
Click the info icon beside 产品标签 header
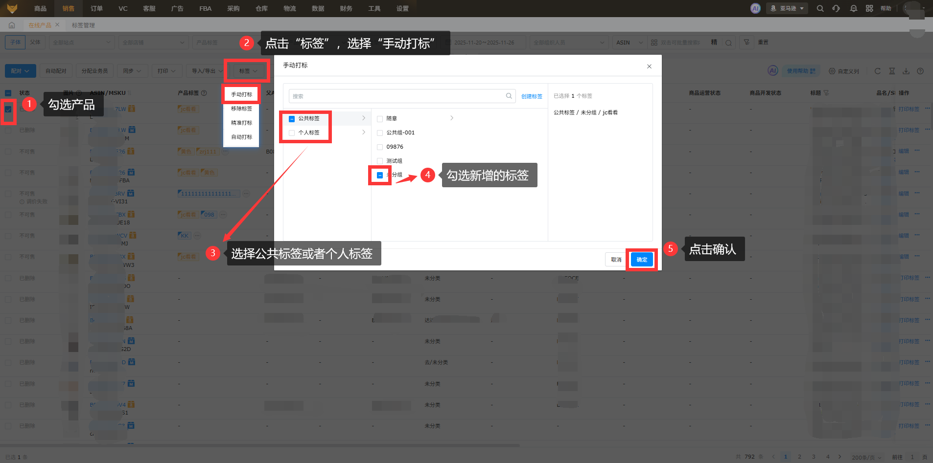[204, 93]
